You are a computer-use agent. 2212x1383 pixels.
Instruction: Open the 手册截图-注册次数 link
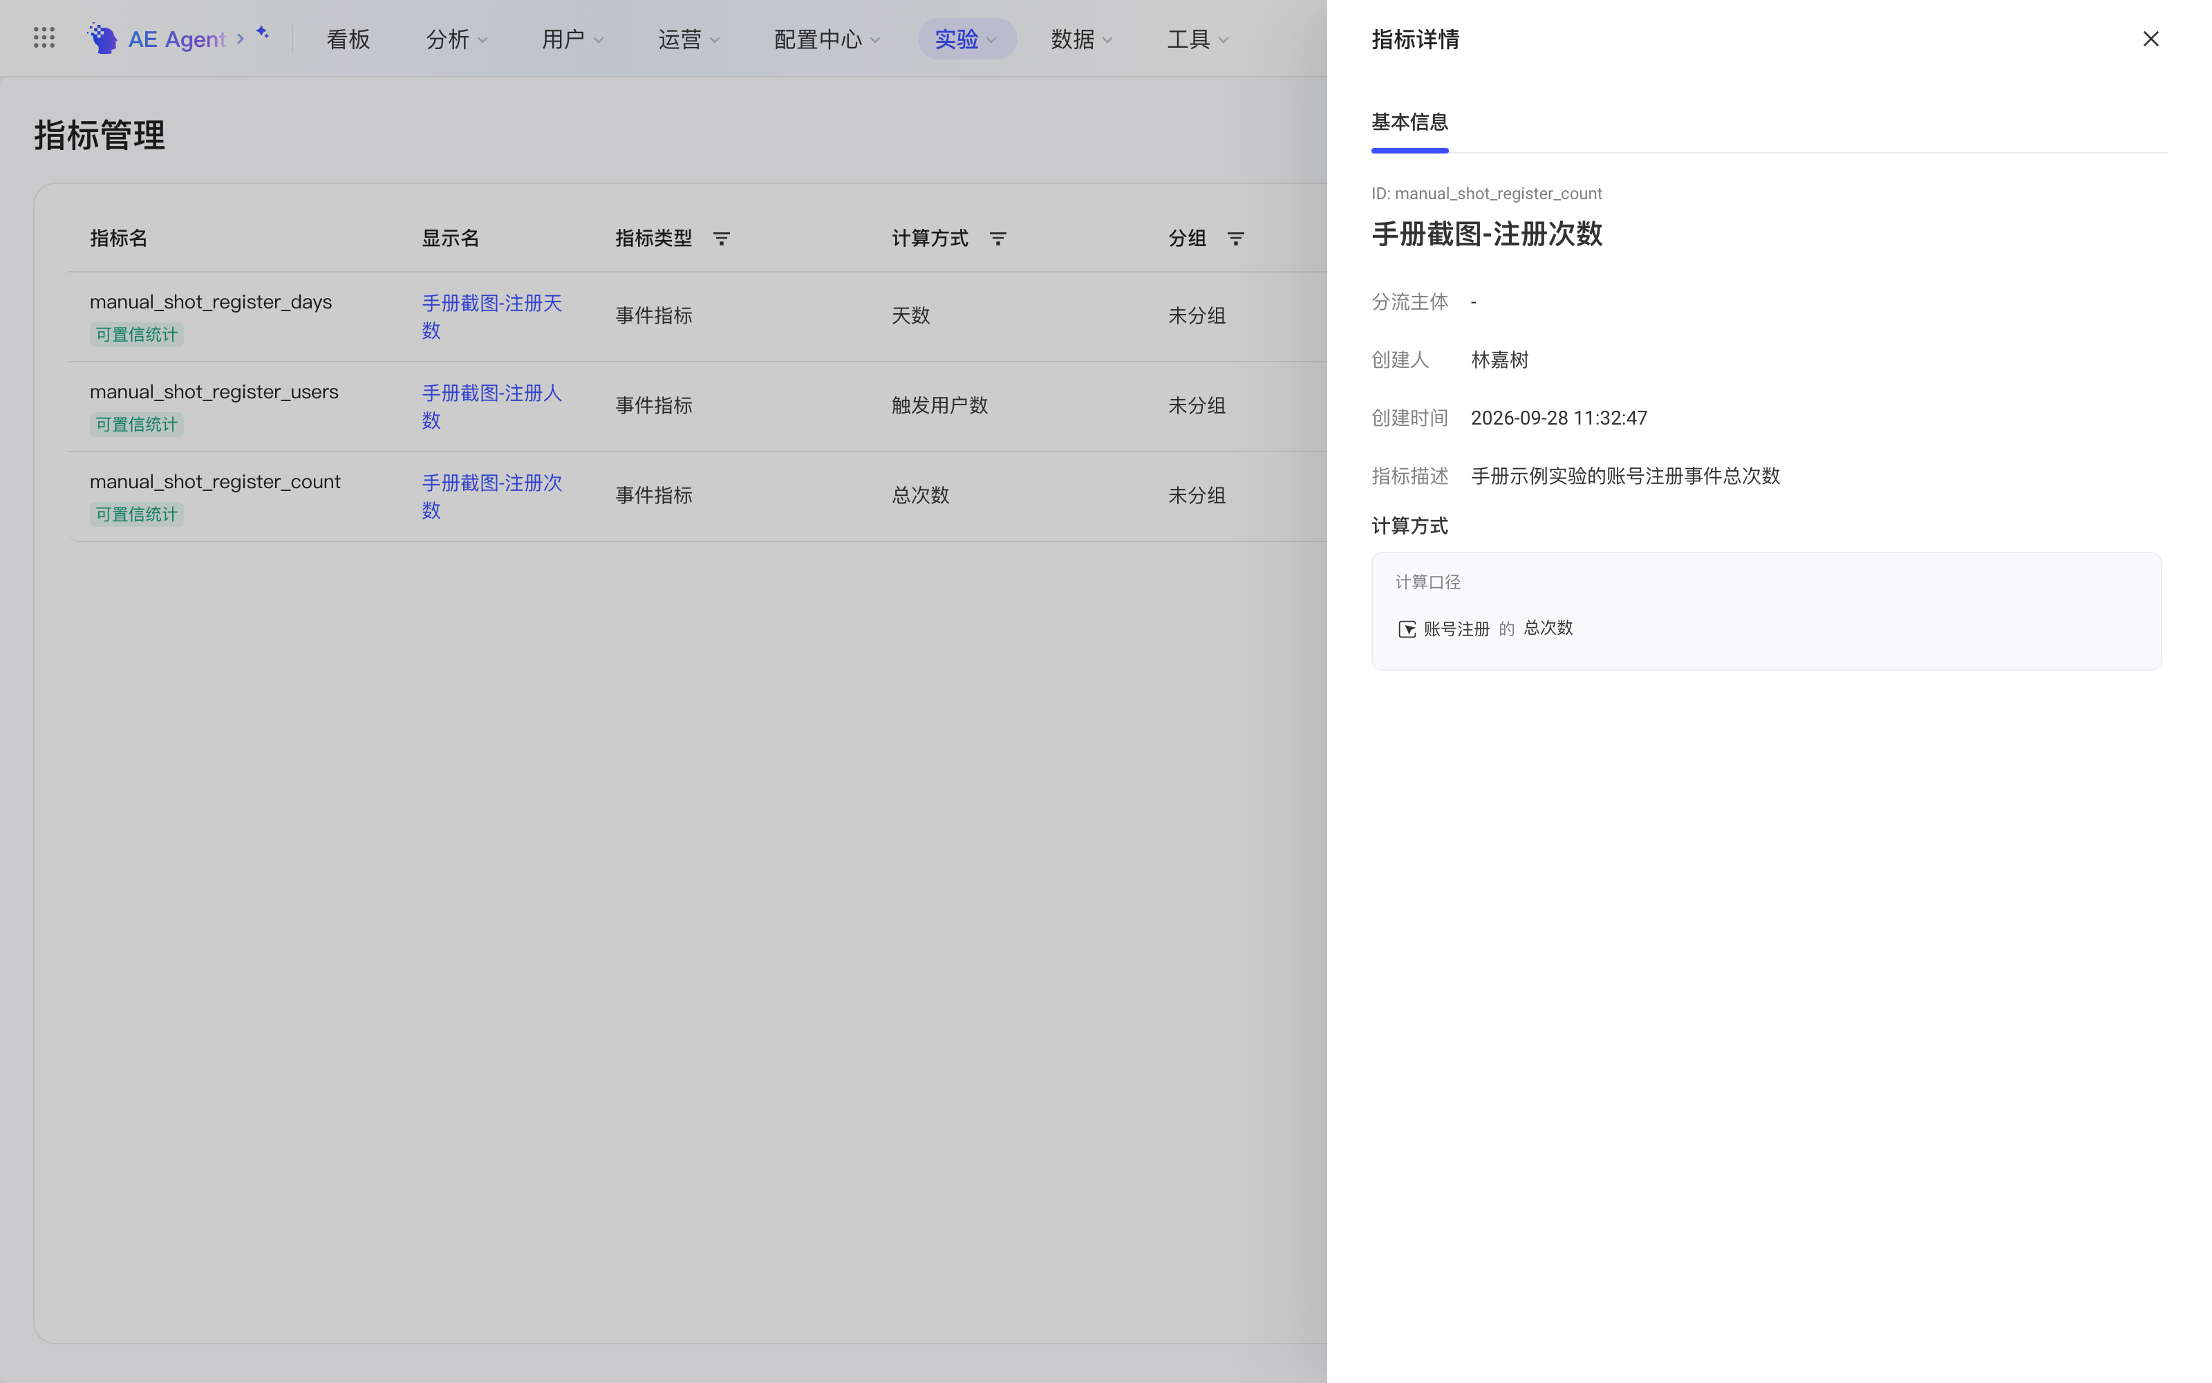point(491,496)
